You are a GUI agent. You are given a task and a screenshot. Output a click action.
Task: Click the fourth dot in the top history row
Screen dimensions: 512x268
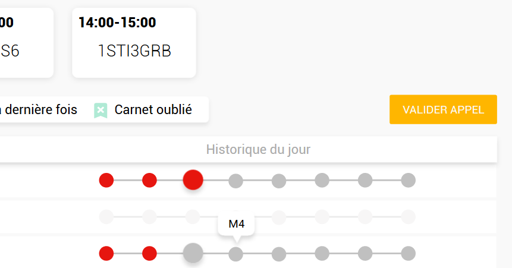coord(236,180)
